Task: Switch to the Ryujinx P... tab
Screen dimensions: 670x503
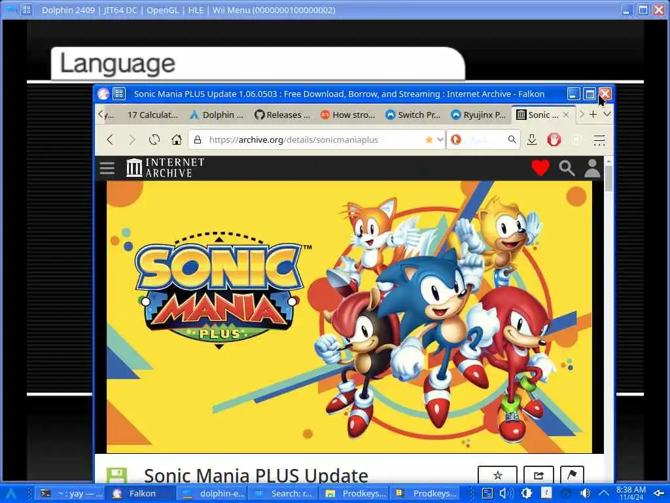Action: [x=478, y=115]
